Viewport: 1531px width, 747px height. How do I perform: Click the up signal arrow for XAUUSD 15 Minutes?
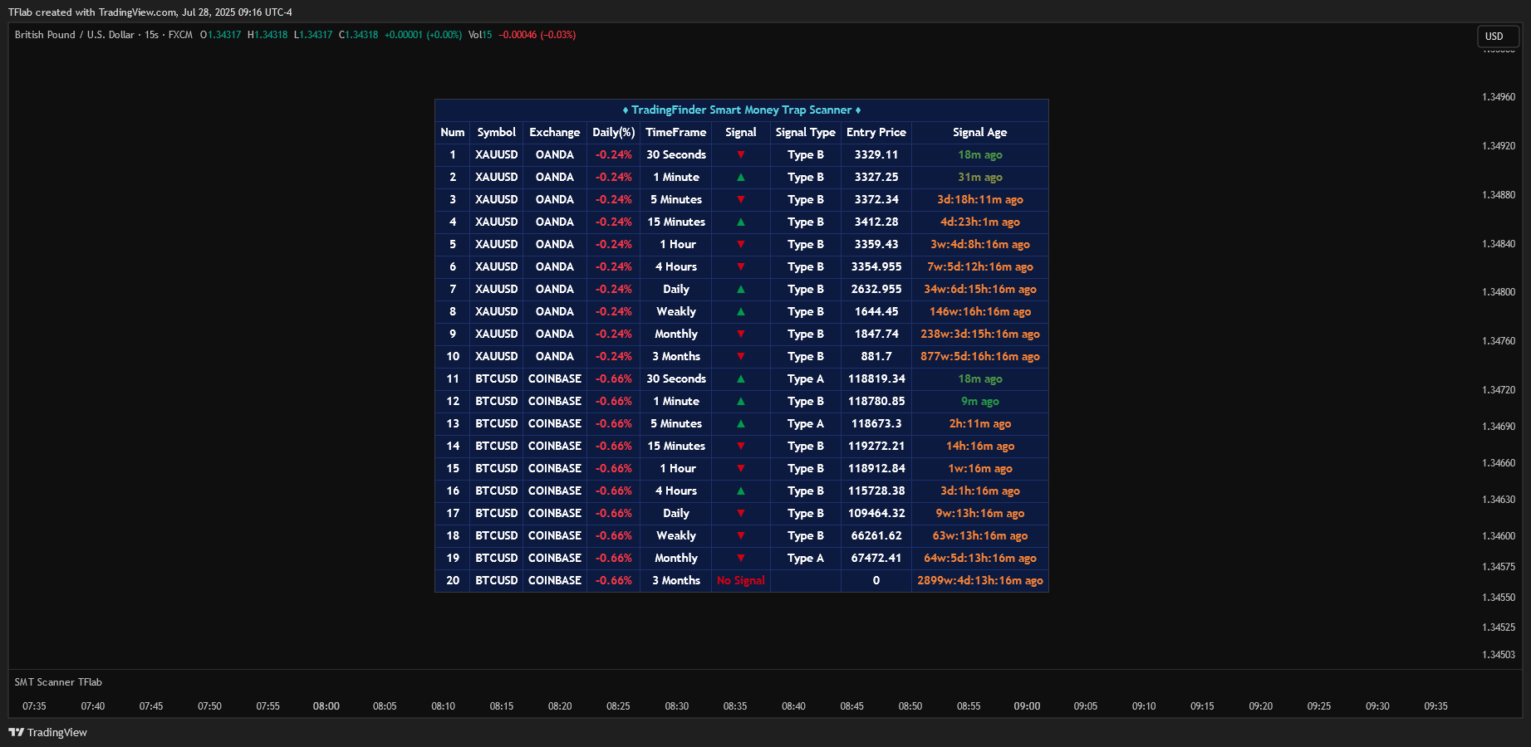(741, 222)
